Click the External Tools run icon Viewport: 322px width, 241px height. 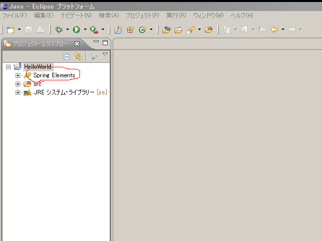point(94,30)
